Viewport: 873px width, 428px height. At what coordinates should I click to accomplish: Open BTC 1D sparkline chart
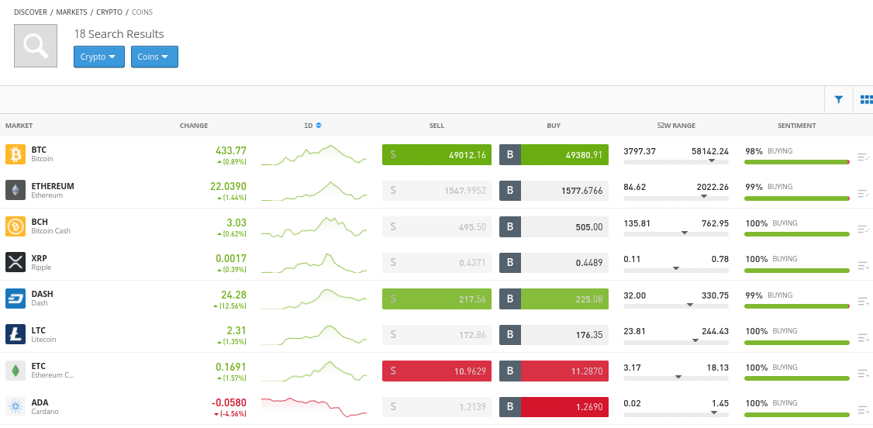pos(314,155)
